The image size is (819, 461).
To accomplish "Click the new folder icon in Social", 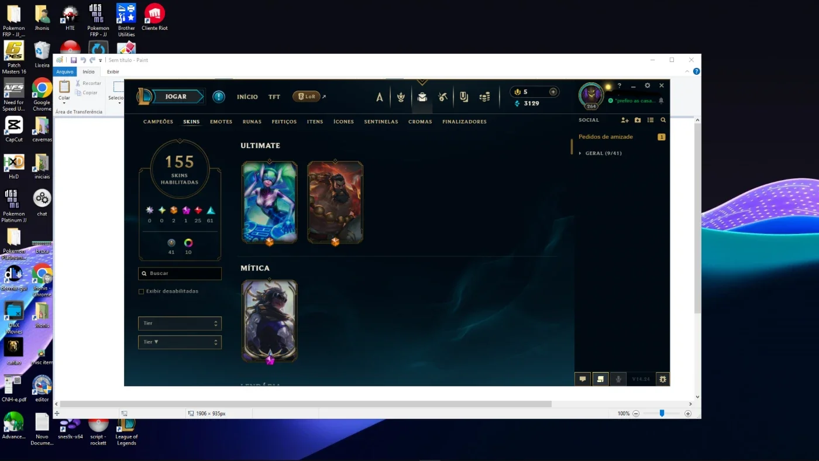I will (x=638, y=120).
